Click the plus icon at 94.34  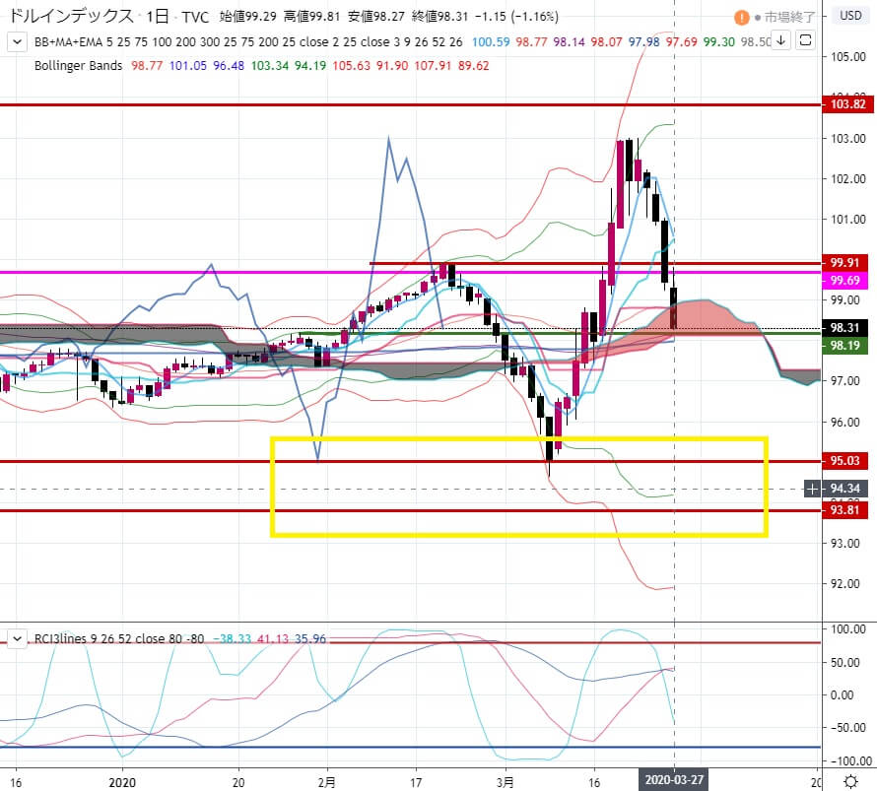tap(812, 490)
